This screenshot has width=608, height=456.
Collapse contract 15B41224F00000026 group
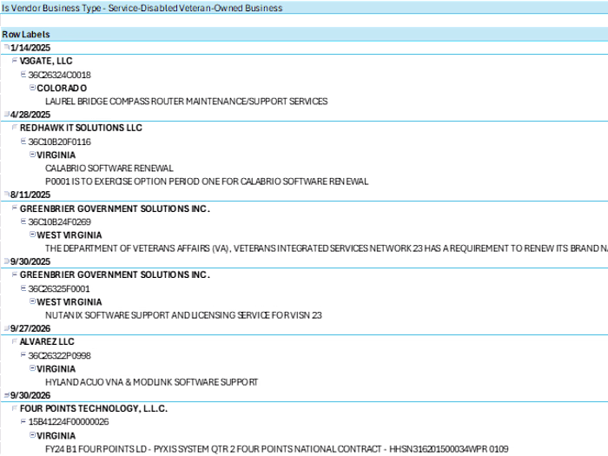point(23,421)
